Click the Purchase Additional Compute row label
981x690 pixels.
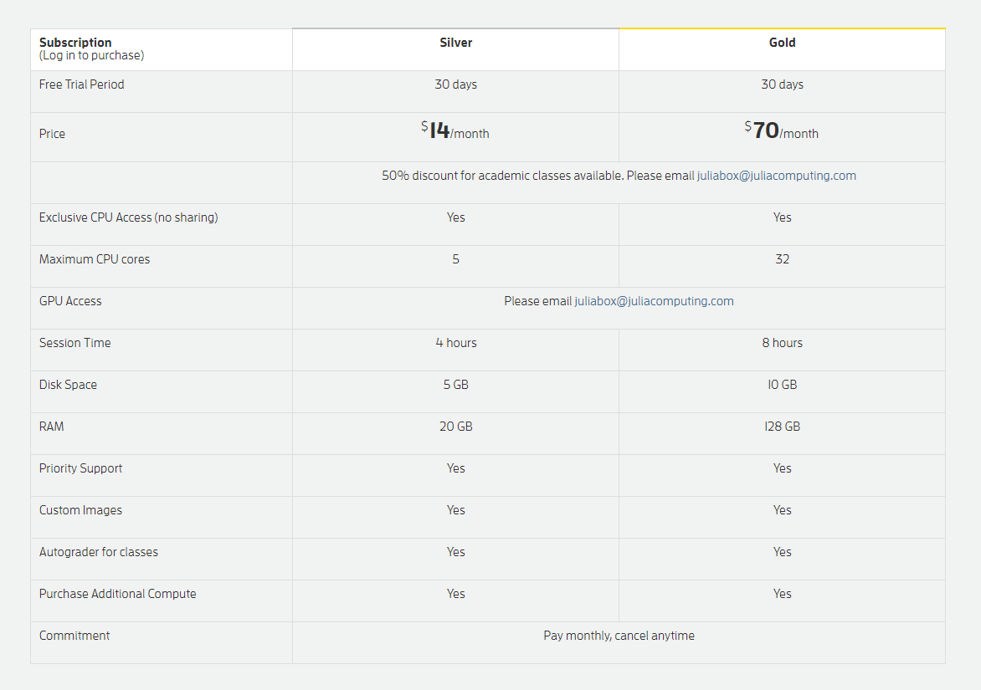(118, 595)
